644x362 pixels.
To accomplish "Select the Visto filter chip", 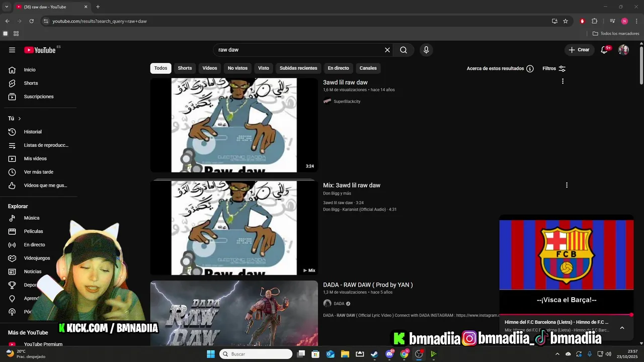I will click(x=264, y=68).
